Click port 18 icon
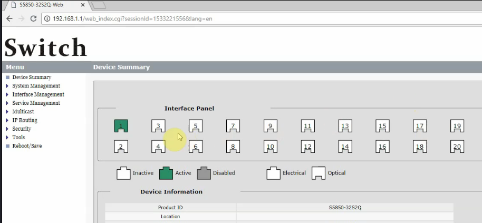The width and height of the screenshot is (482, 223). (x=420, y=147)
